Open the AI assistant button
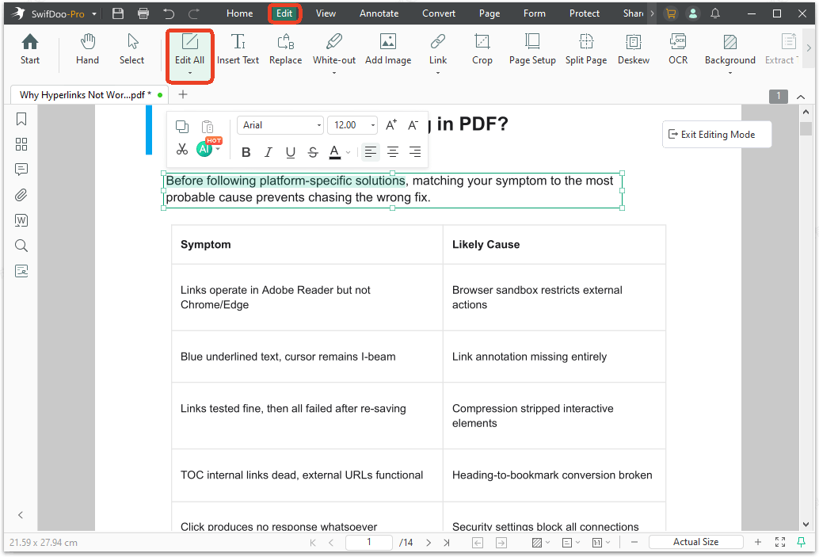The width and height of the screenshot is (819, 557). pos(204,150)
